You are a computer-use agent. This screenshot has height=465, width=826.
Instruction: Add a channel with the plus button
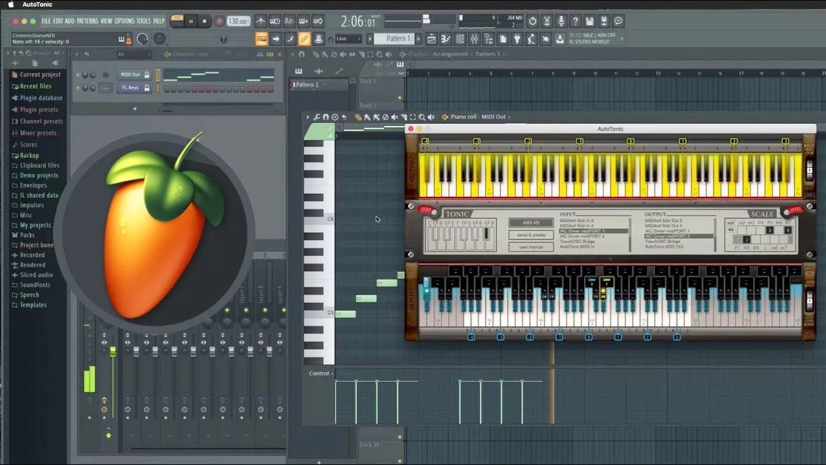click(135, 108)
